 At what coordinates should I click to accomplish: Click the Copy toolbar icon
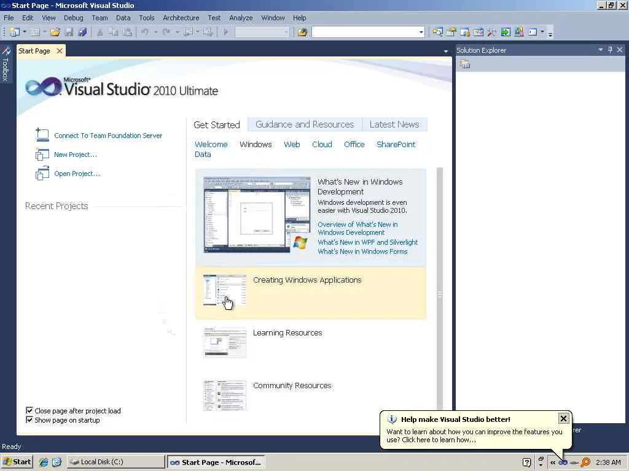[114, 32]
